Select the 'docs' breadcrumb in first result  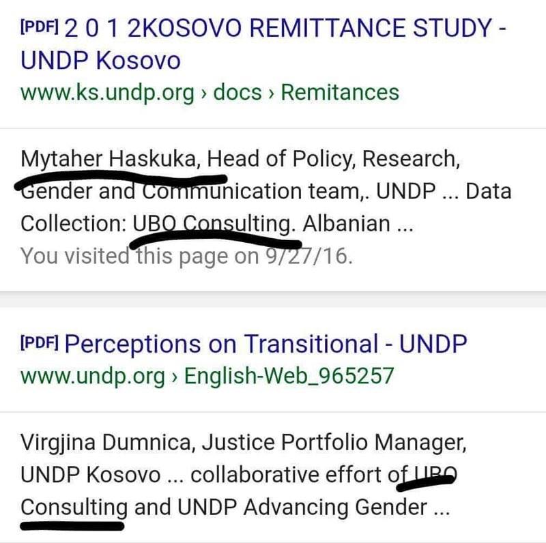tap(238, 93)
